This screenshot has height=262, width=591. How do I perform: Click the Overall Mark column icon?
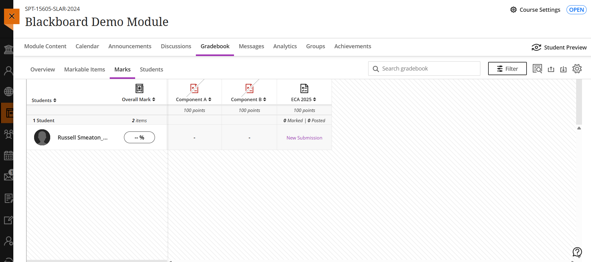coord(139,88)
